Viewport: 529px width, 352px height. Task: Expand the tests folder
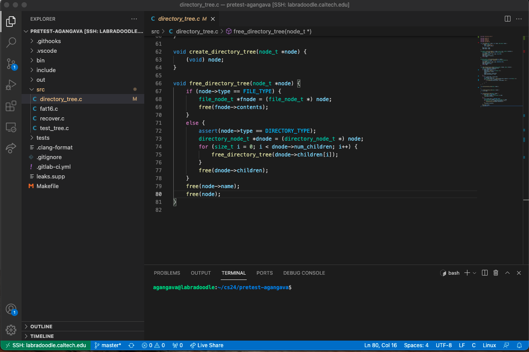(43, 138)
